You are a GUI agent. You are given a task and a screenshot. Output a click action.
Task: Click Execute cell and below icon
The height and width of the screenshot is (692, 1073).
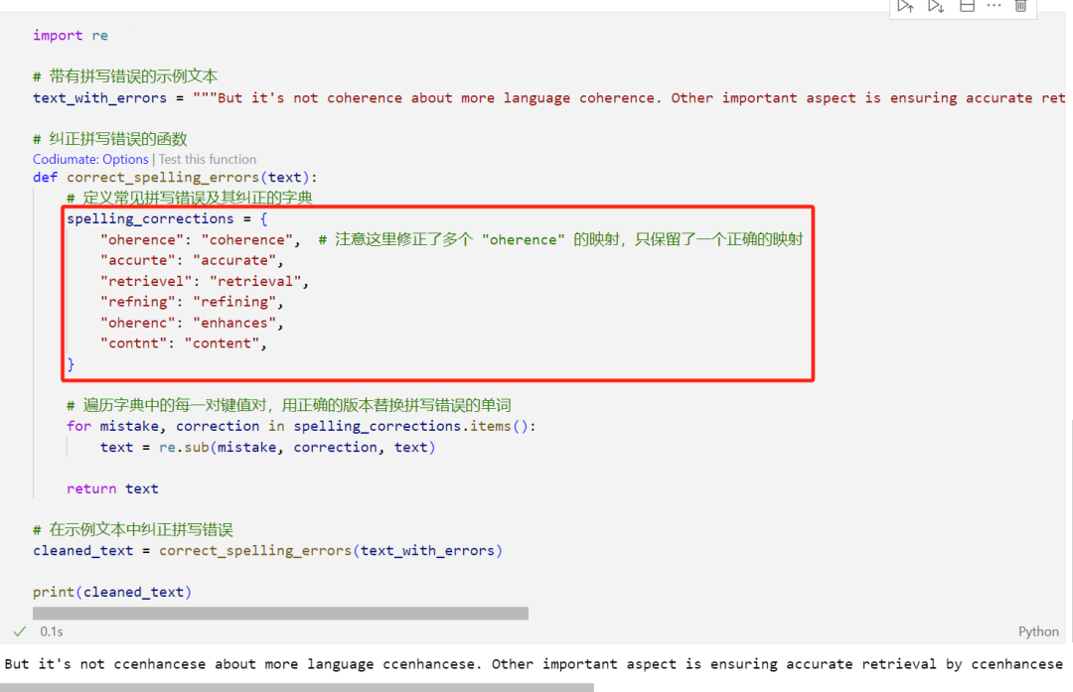pos(935,6)
